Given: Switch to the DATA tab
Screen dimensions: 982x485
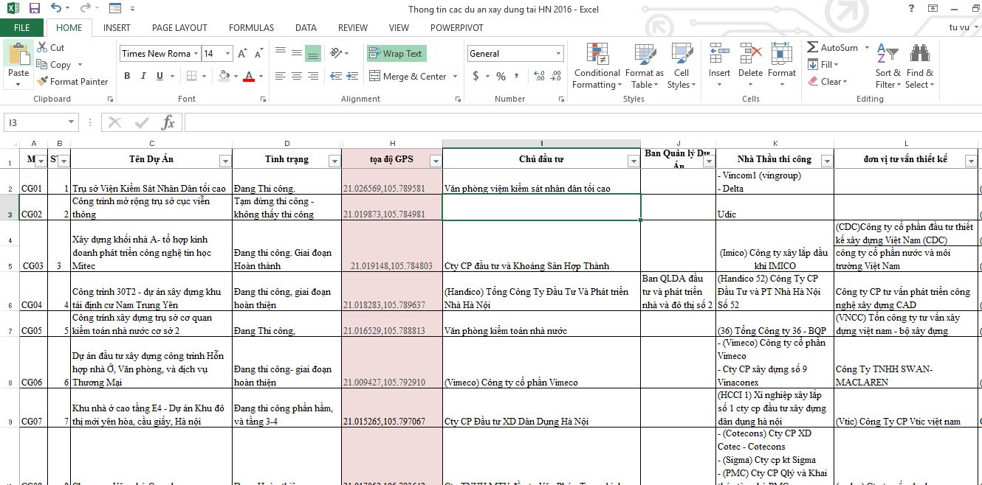Looking at the screenshot, I should coord(306,27).
